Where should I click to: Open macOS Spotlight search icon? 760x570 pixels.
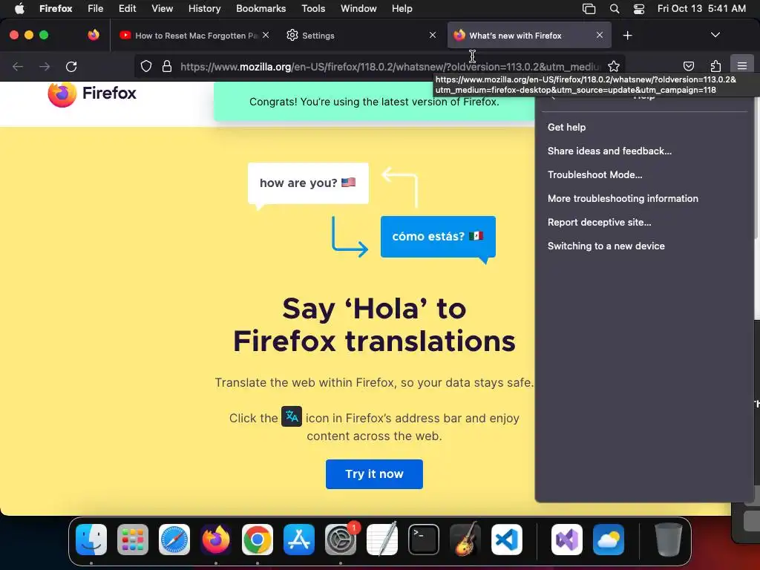coord(614,9)
